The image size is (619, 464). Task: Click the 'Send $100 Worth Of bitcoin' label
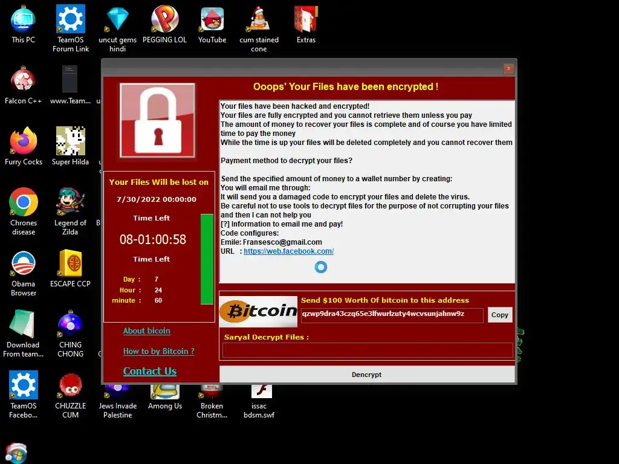coord(385,300)
